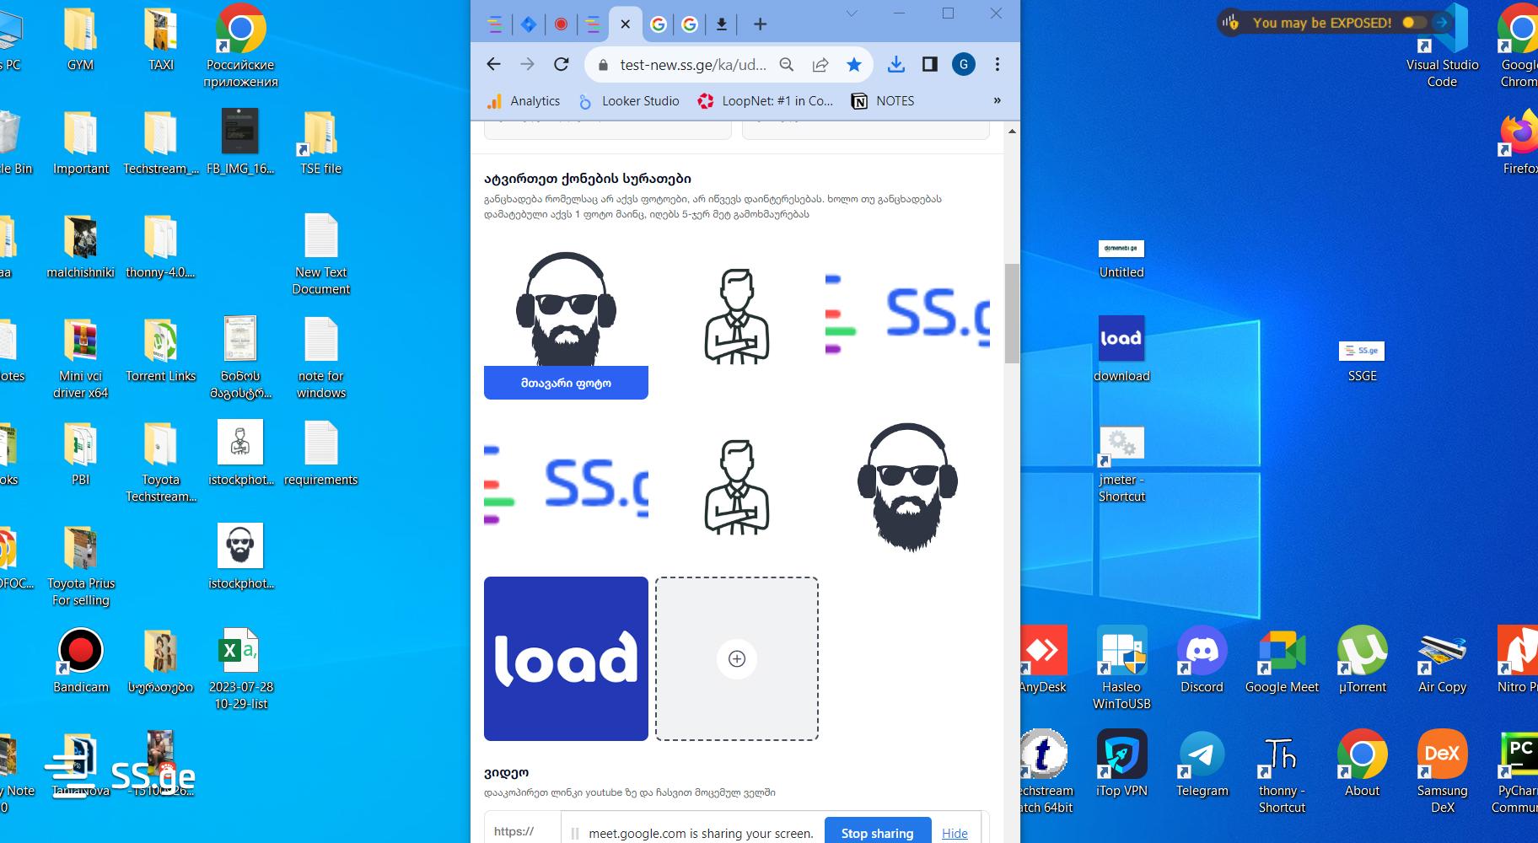Switch to the Jira tab

point(529,24)
